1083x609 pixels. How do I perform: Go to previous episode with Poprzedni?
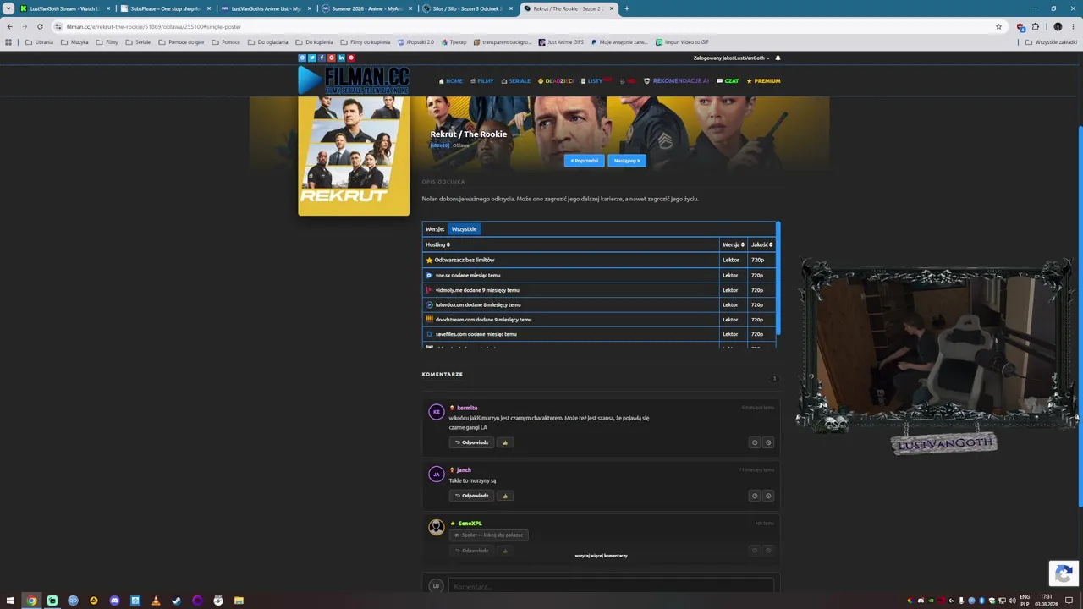click(584, 161)
